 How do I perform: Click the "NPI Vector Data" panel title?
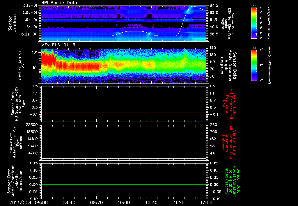59,3
